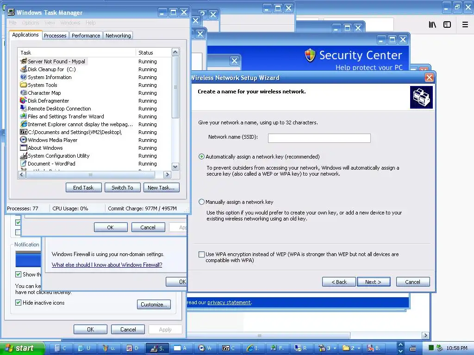This screenshot has width=474, height=355.
Task: Click task list scroll down arrow
Action: tap(175, 166)
